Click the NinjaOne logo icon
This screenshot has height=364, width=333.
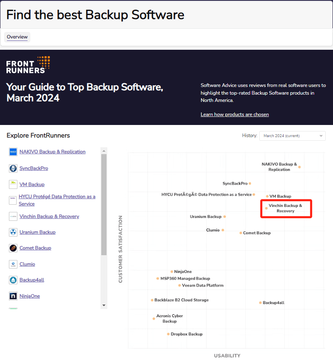(x=13, y=296)
